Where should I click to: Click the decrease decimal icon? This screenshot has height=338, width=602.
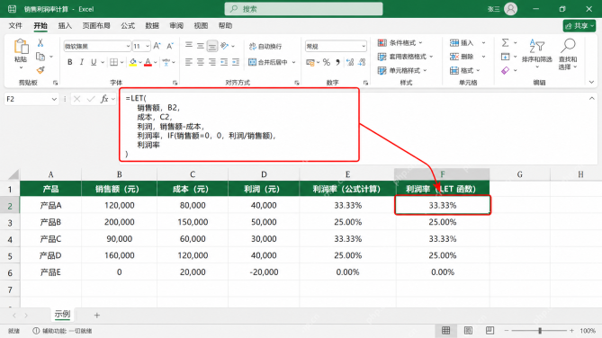point(362,62)
